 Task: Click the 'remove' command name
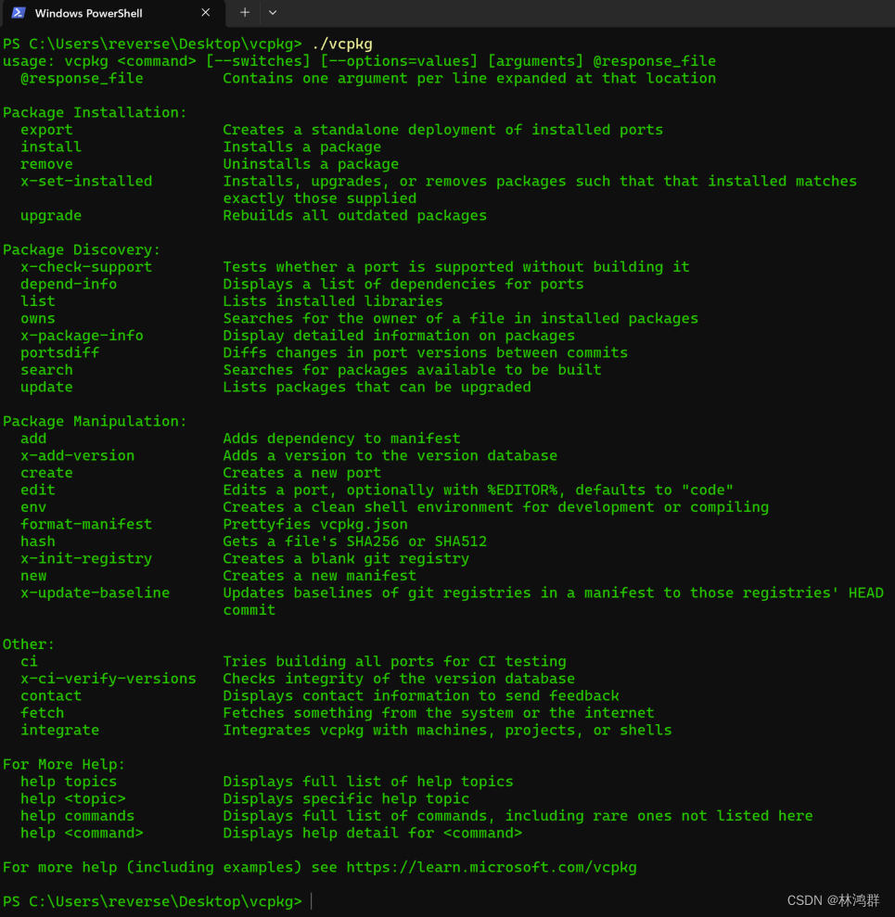[46, 164]
